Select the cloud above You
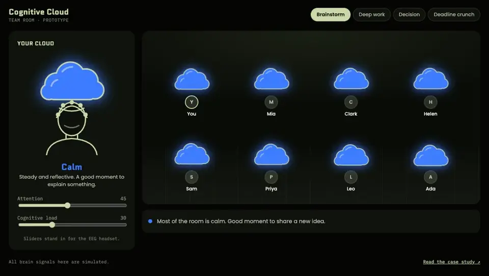 (192, 79)
